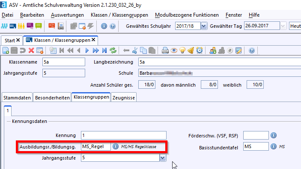Expand the lower Jahrgangsstufe dropdown arrow
The height and width of the screenshot is (169, 301).
pos(163,158)
